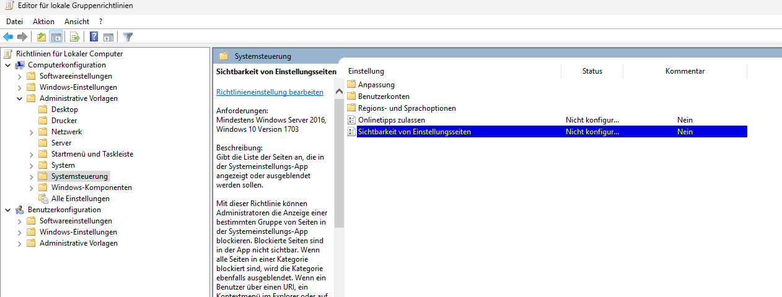This screenshot has height=297, width=782.
Task: Click the Desktop folder icon in the tree
Action: (43, 110)
